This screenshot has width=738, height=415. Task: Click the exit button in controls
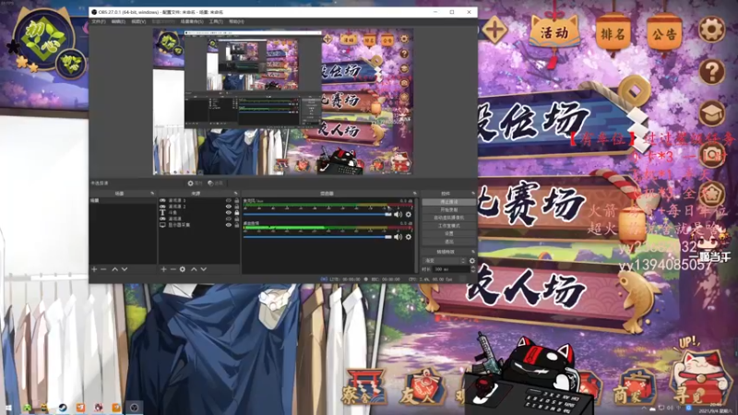[x=448, y=242]
